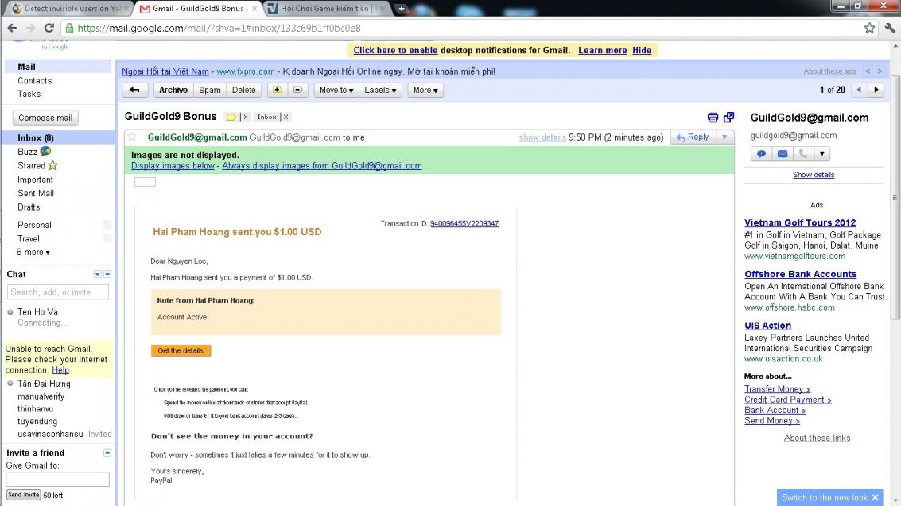Delete this conversation

coord(243,90)
